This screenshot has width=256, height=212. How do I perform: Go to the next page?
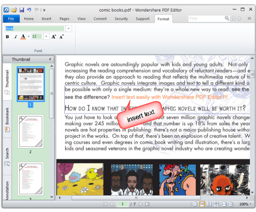click(140, 204)
